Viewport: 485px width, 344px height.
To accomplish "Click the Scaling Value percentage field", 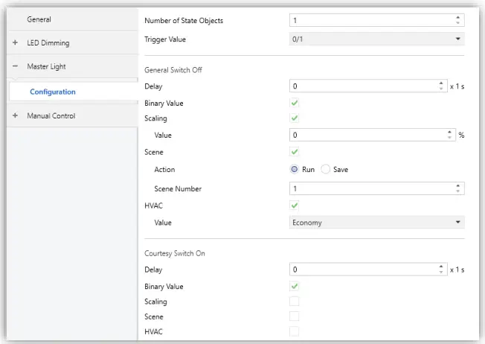I will point(366,136).
